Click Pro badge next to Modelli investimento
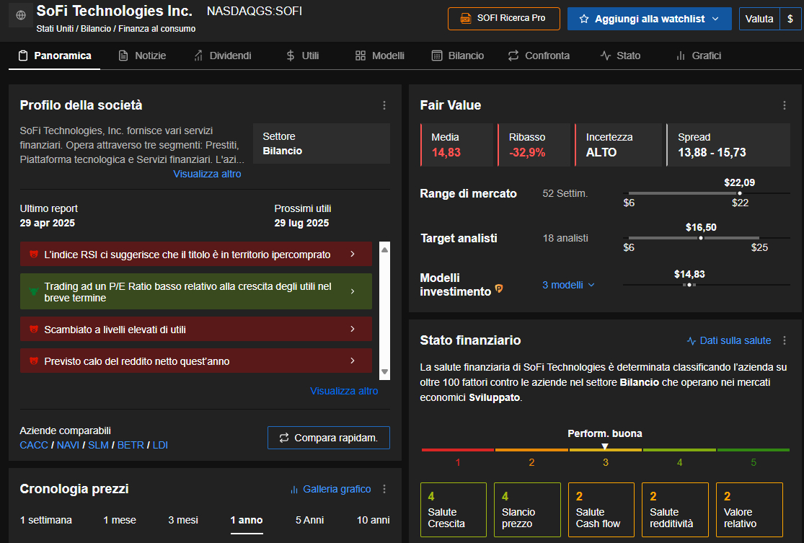 click(x=499, y=289)
